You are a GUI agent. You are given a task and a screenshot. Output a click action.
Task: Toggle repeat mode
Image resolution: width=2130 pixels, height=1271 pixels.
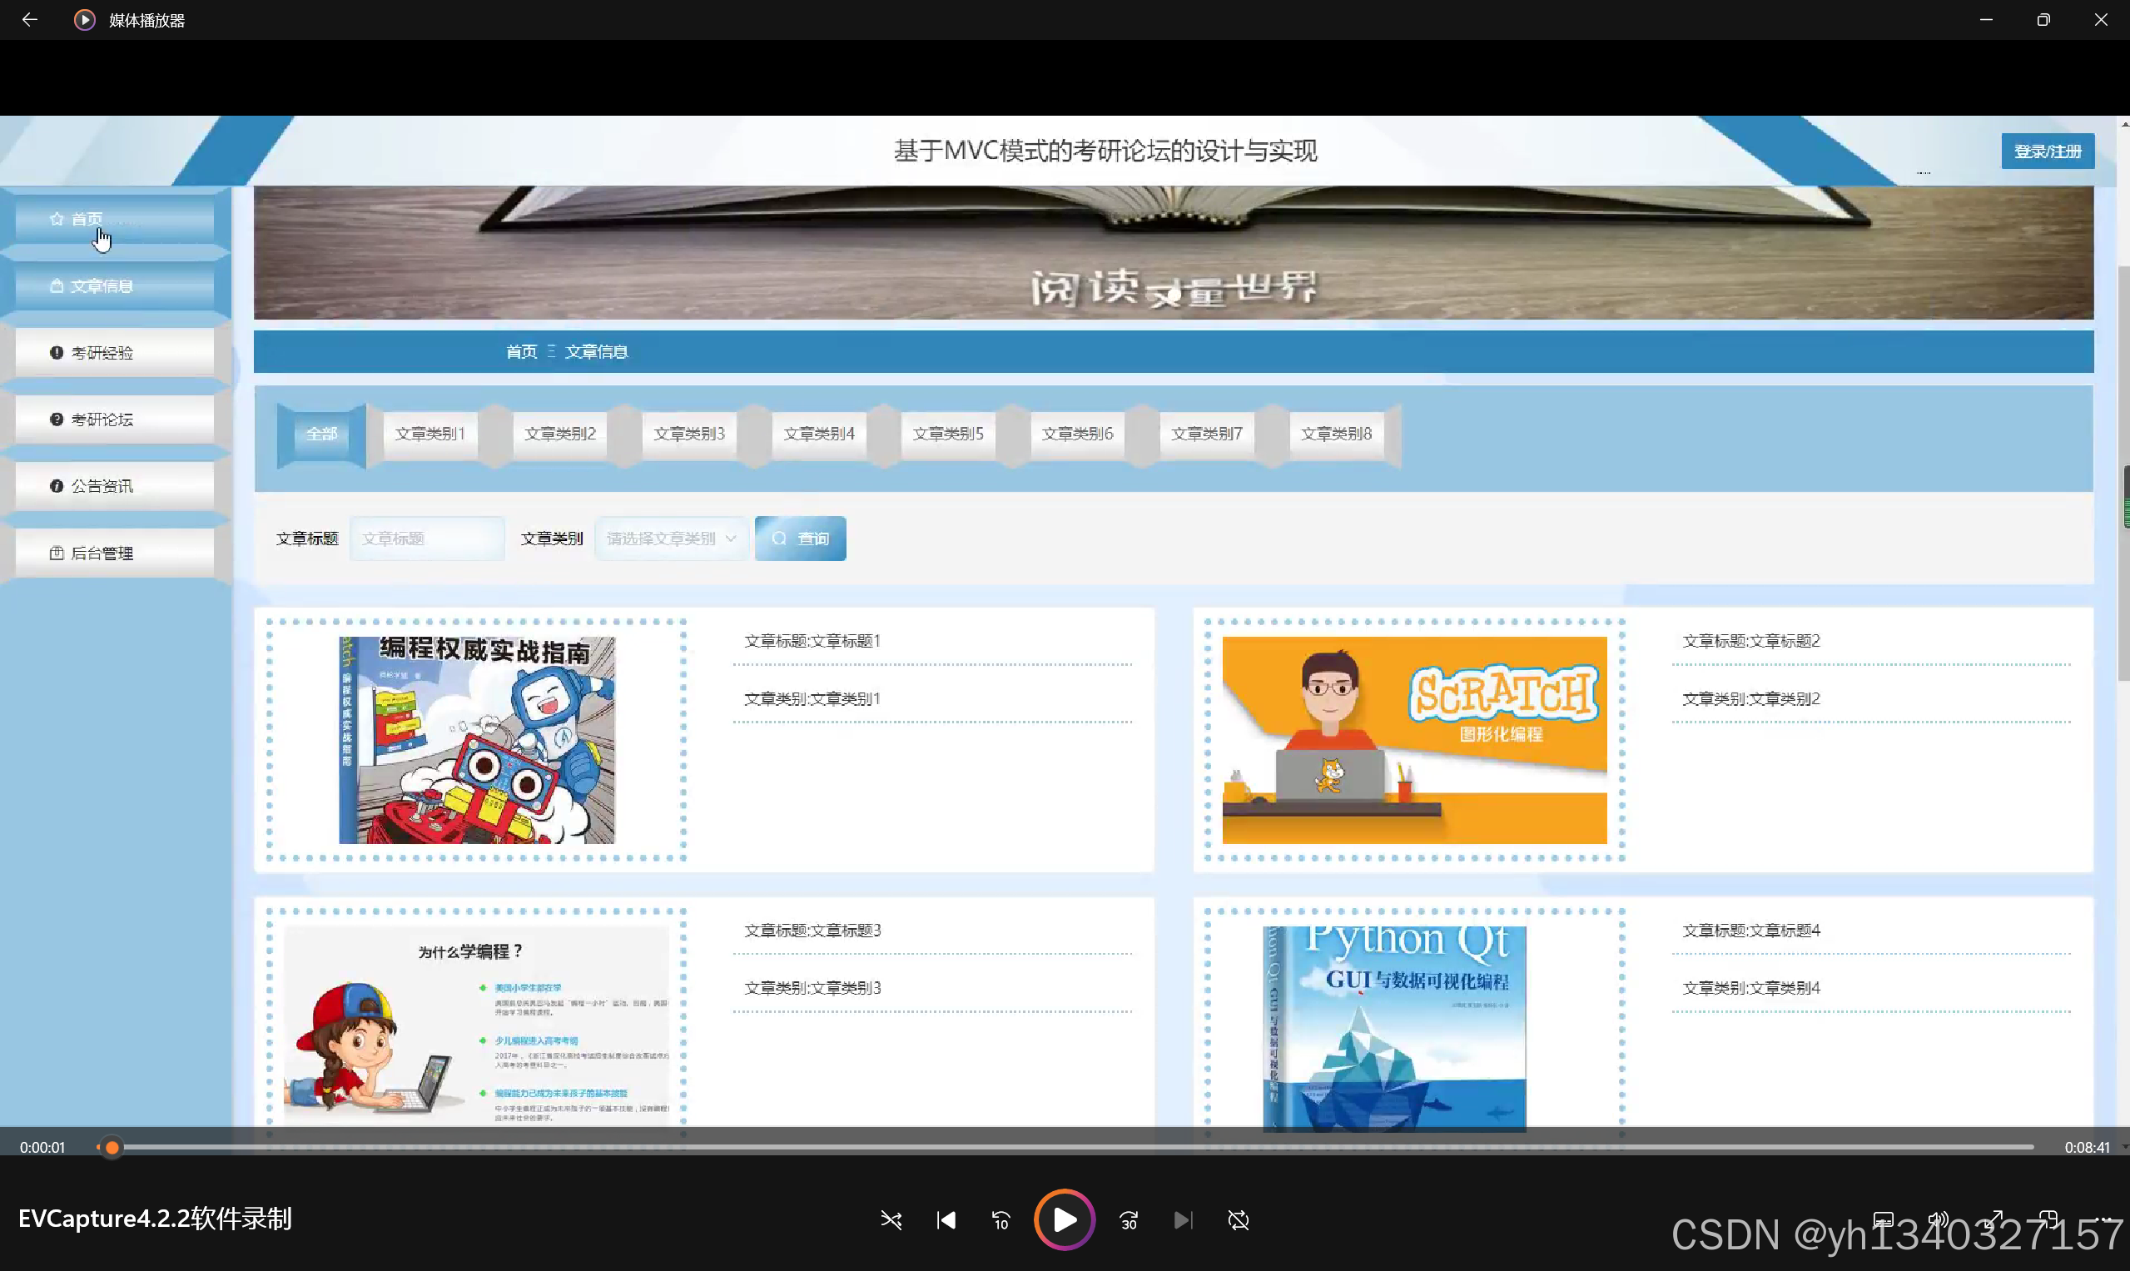coord(1239,1219)
